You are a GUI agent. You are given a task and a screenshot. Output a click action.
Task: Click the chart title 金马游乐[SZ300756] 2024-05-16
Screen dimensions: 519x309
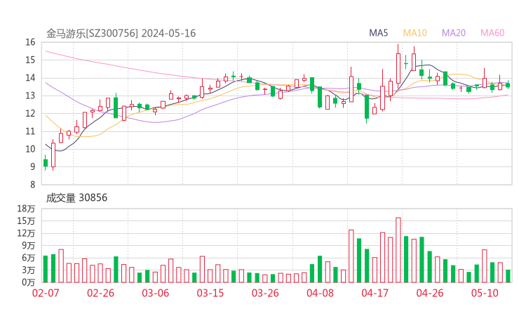pyautogui.click(x=121, y=33)
